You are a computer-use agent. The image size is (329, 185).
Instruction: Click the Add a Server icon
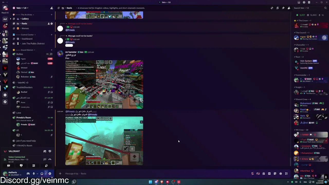coord(5,95)
